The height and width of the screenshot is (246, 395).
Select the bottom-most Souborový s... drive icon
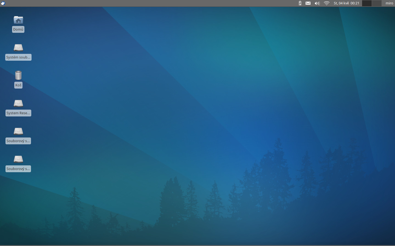(x=18, y=159)
